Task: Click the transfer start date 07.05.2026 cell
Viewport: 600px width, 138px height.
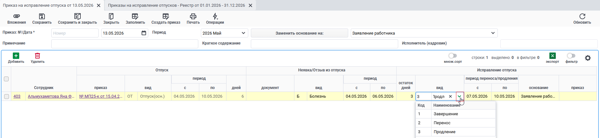Action: tap(477, 96)
